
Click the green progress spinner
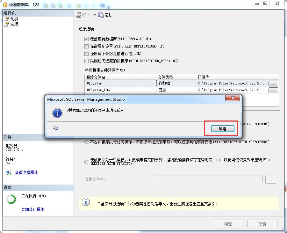[x=11, y=199]
